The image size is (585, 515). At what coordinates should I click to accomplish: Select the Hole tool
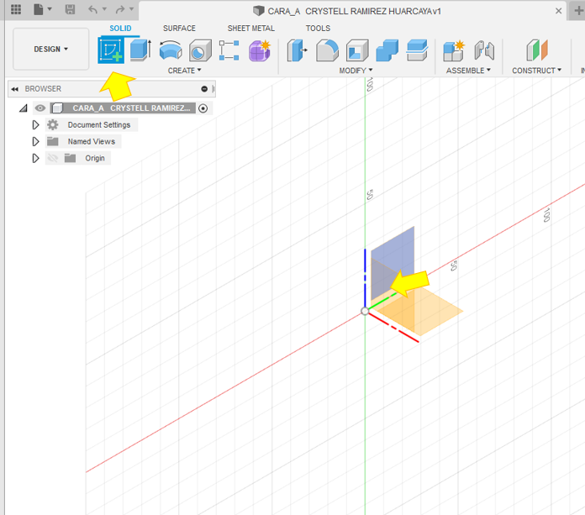tap(200, 50)
